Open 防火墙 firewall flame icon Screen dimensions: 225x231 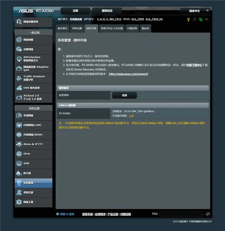coord(19,173)
